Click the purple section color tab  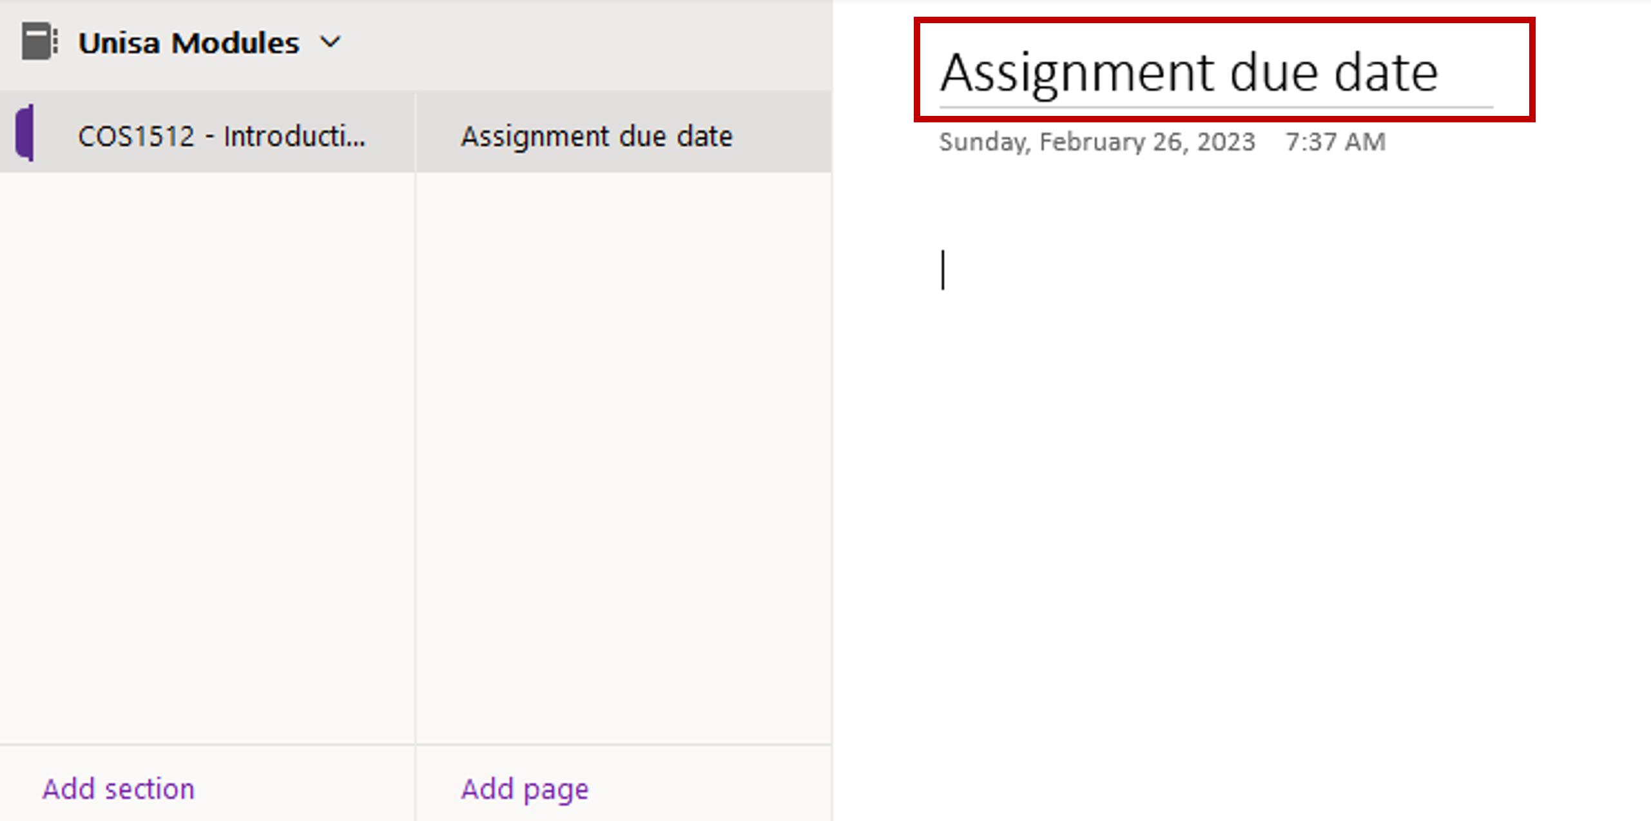pyautogui.click(x=25, y=133)
